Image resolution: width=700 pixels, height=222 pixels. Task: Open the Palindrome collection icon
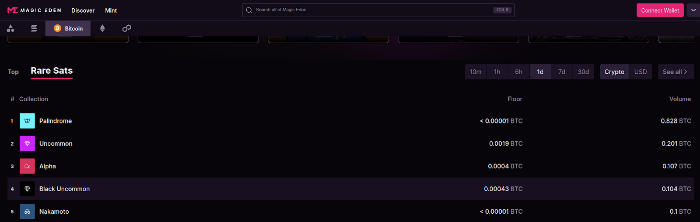coord(27,121)
